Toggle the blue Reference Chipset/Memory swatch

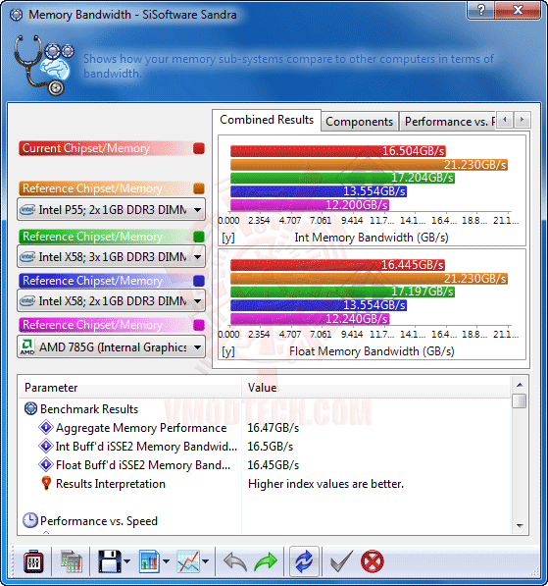point(199,281)
